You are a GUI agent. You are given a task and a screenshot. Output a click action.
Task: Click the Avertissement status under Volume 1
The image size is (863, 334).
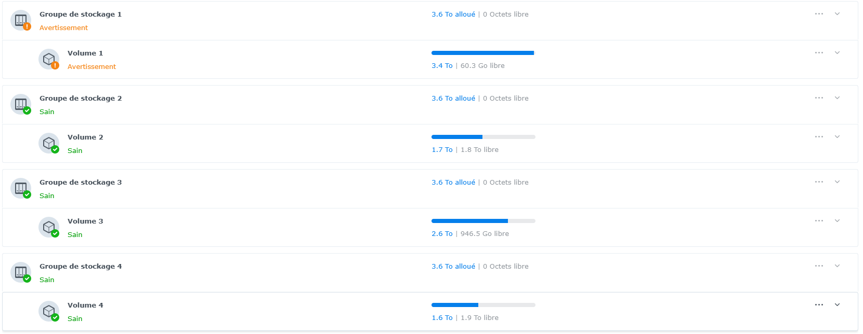[x=91, y=67]
